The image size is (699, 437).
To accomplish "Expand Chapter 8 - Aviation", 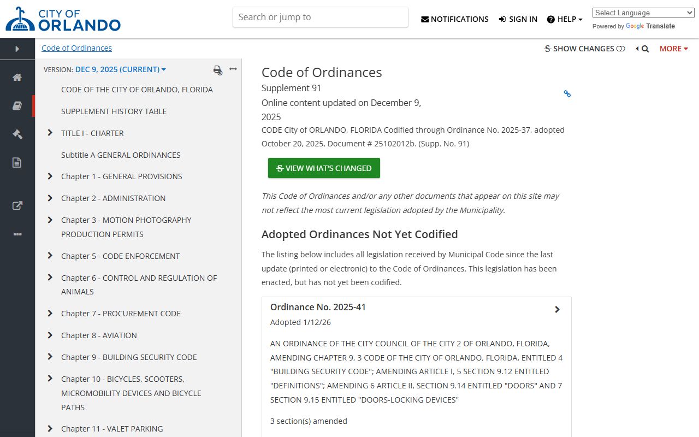I will click(50, 335).
